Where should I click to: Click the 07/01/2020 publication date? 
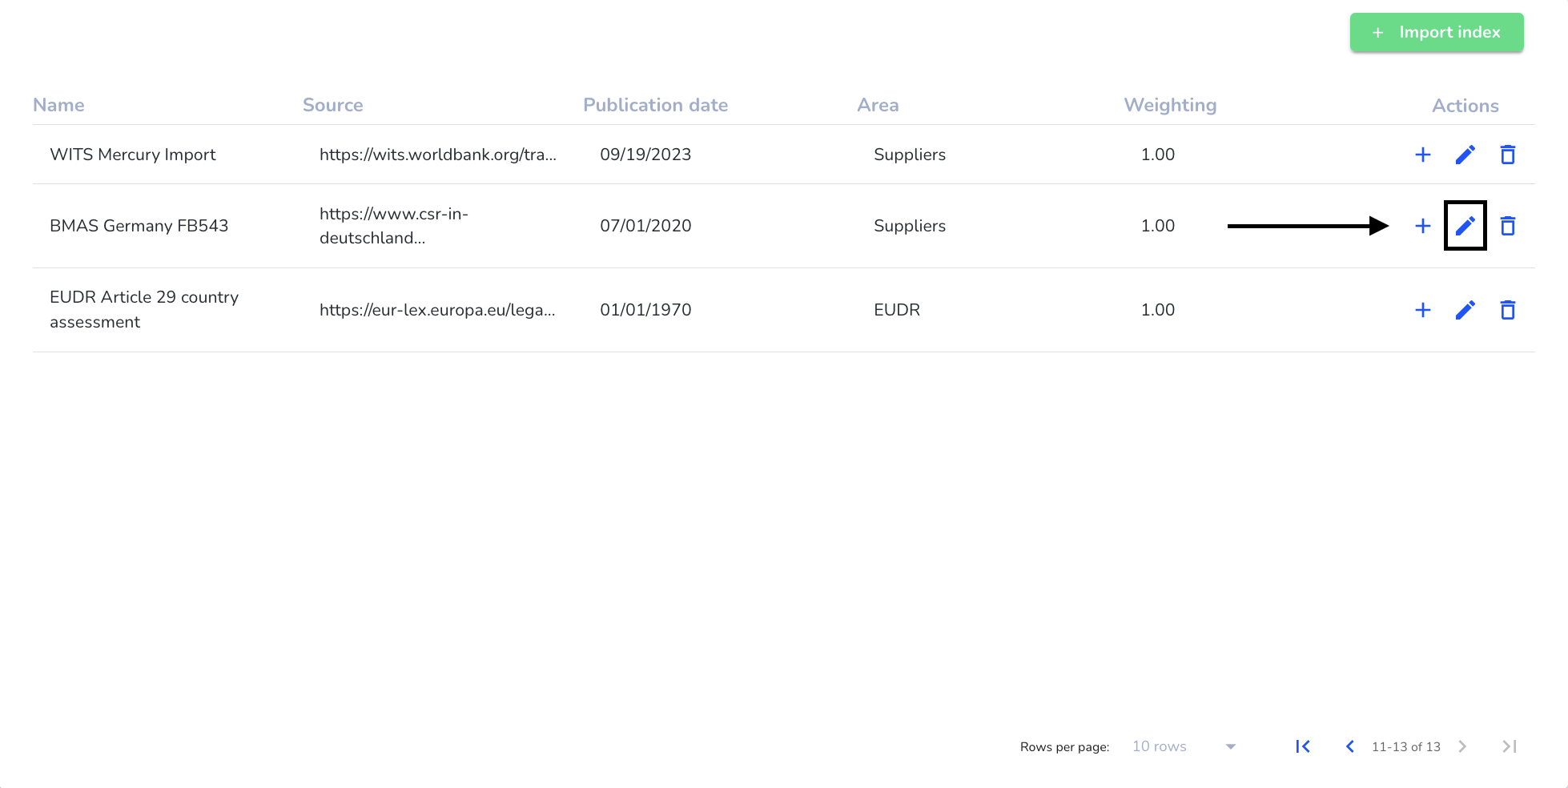pyautogui.click(x=645, y=226)
